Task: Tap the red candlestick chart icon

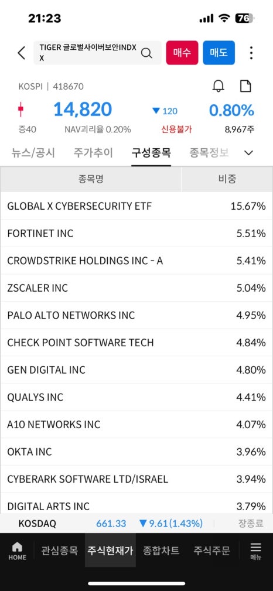Action: click(21, 110)
